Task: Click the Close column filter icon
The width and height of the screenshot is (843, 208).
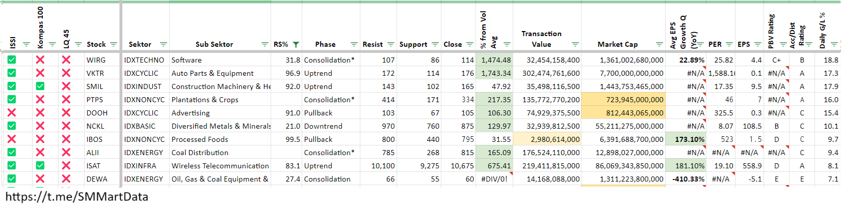Action: [469, 45]
